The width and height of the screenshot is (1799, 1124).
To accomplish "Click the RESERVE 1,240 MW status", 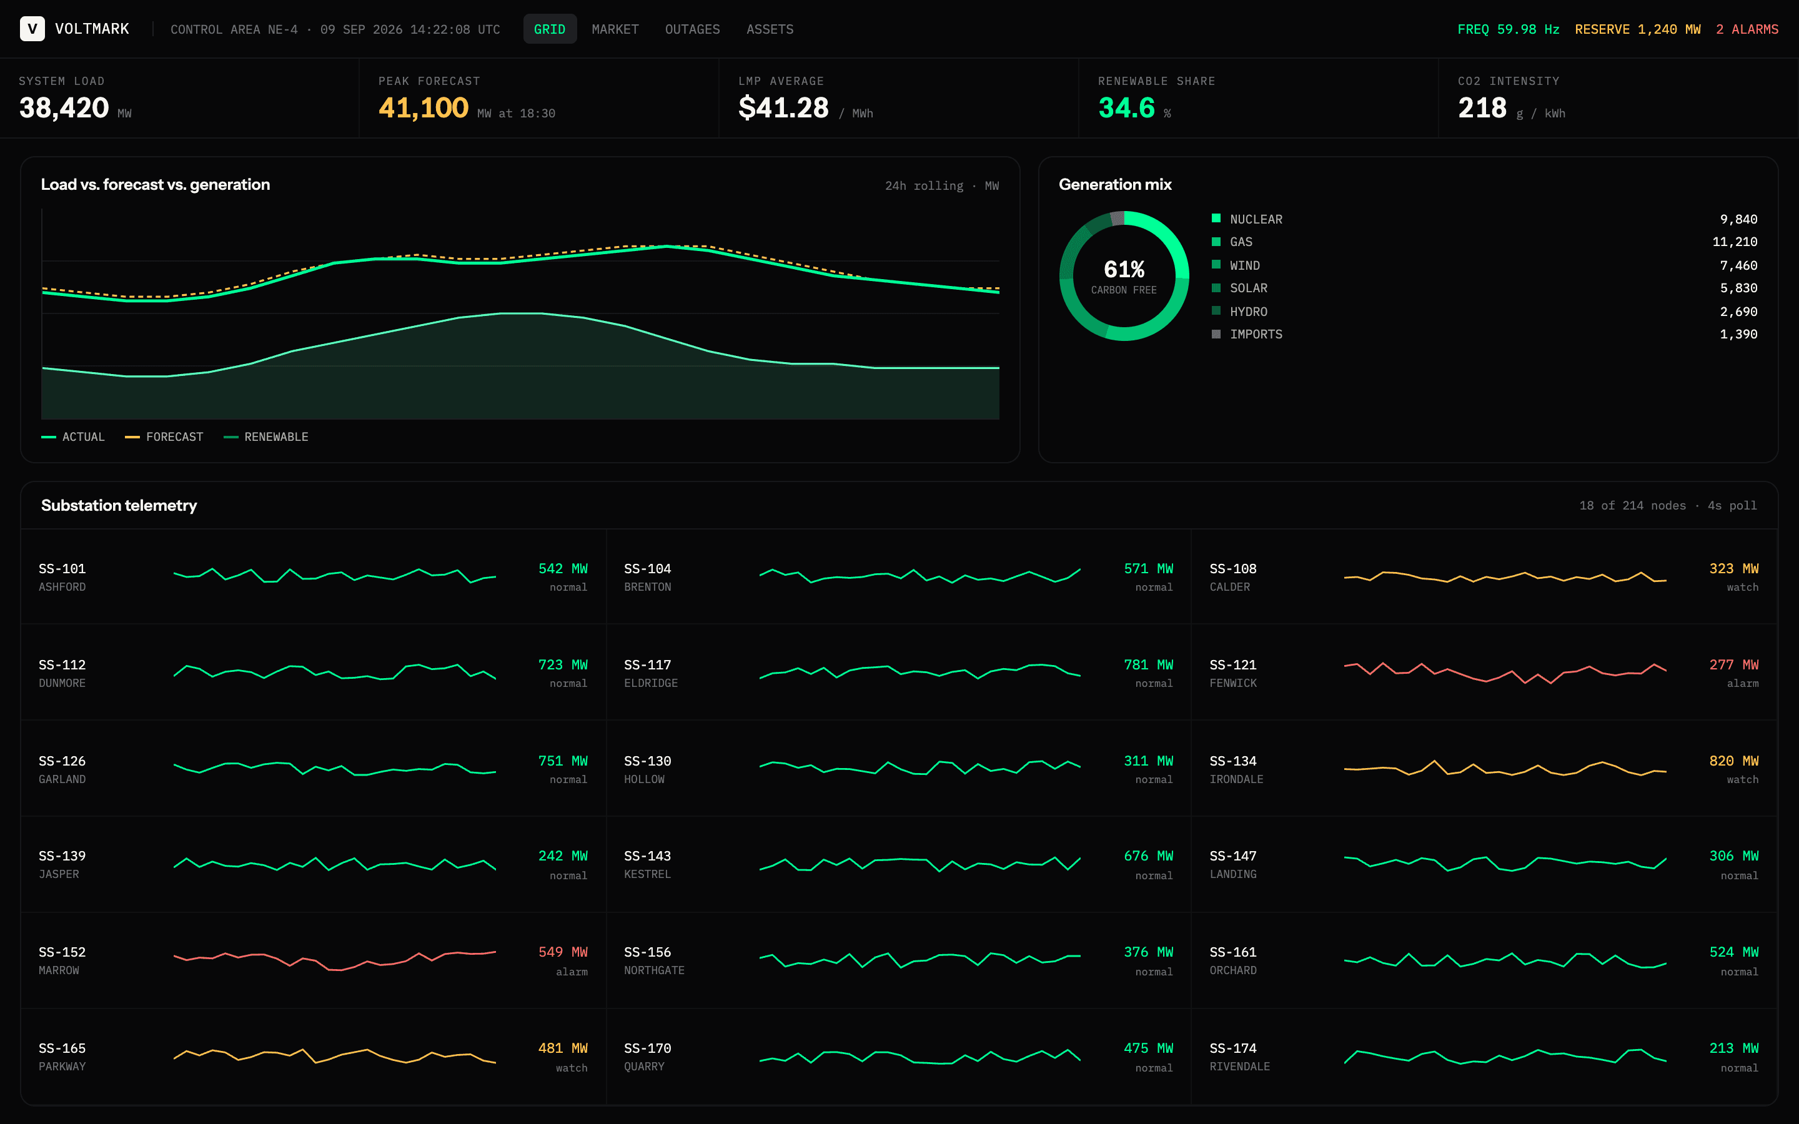I will 1638,29.
